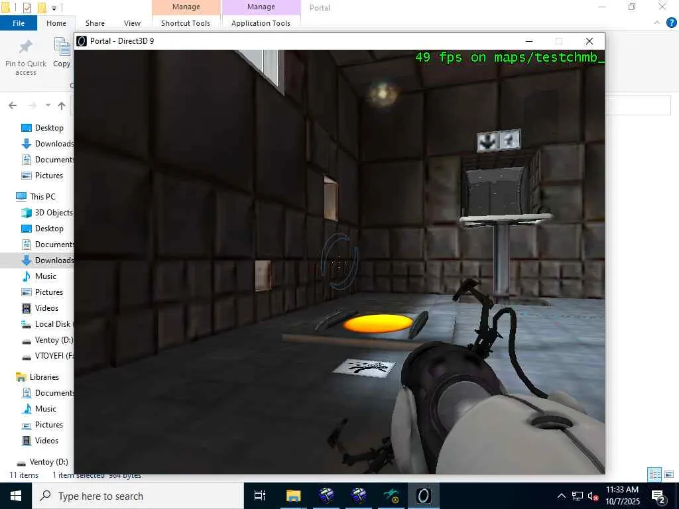Select highlighted Downloads under This PC

47,260
